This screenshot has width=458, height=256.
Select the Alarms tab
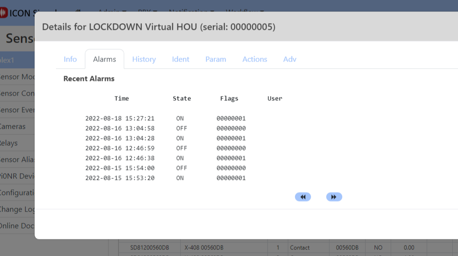[104, 59]
